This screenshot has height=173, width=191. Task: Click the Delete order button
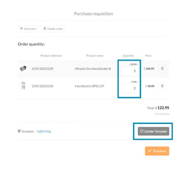(53, 29)
